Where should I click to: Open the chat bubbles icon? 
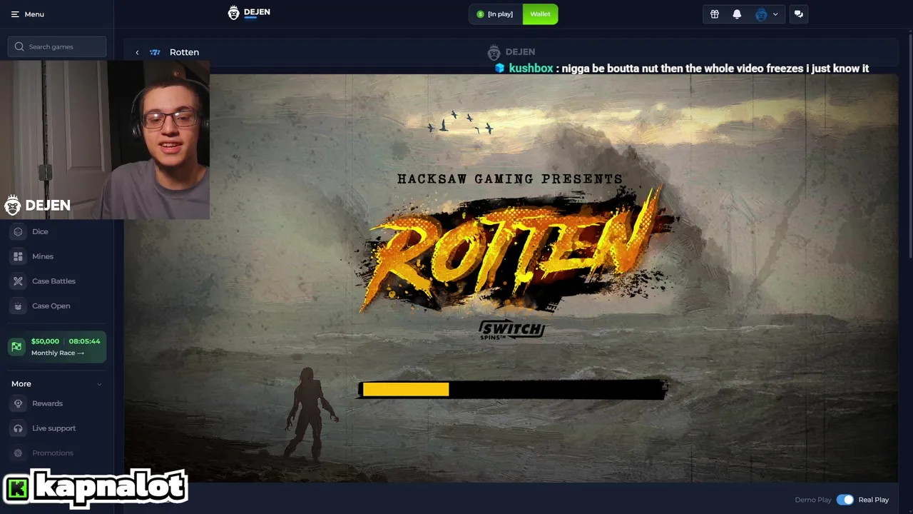coord(798,14)
